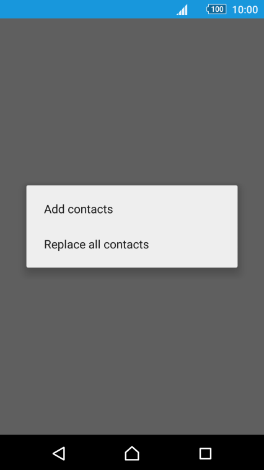This screenshot has width=264, height=470.
Task: Check the network signal indicator
Action: pos(182,9)
